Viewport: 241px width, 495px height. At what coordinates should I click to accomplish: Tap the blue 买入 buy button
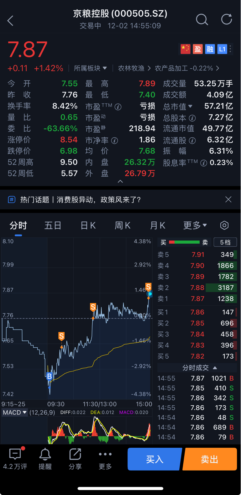pos(155,459)
